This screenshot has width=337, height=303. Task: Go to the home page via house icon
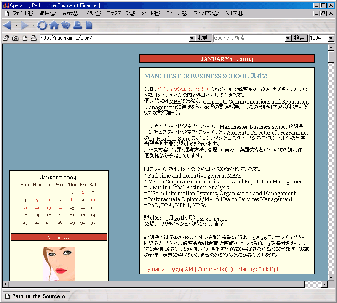54,25
